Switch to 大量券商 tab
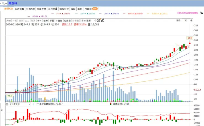204x126 pixels. click(41, 9)
